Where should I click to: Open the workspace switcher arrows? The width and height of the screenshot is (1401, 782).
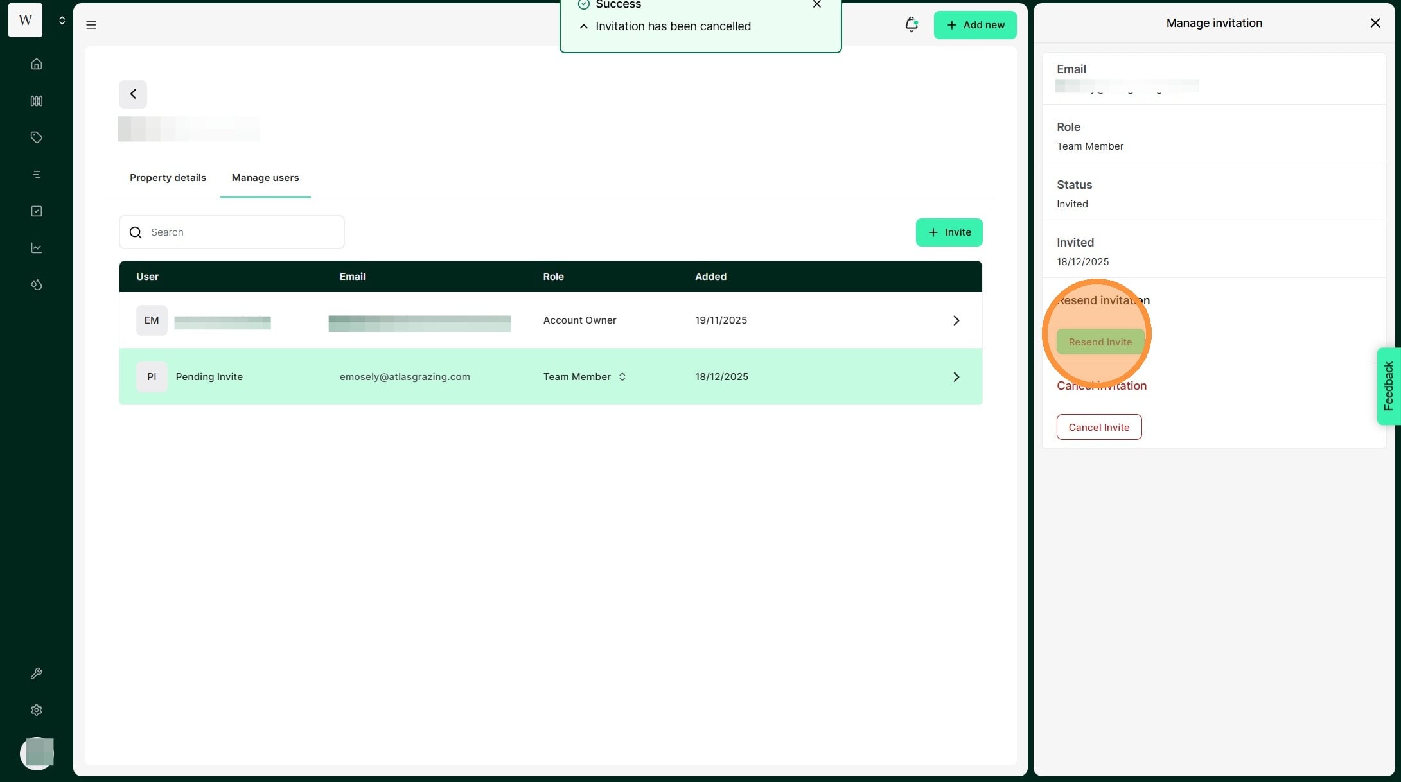[x=62, y=21]
